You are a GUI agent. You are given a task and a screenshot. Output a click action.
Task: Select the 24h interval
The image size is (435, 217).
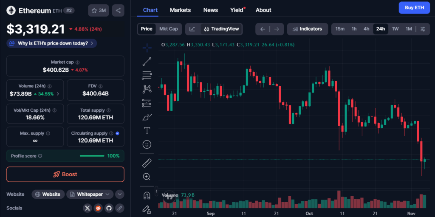point(380,29)
